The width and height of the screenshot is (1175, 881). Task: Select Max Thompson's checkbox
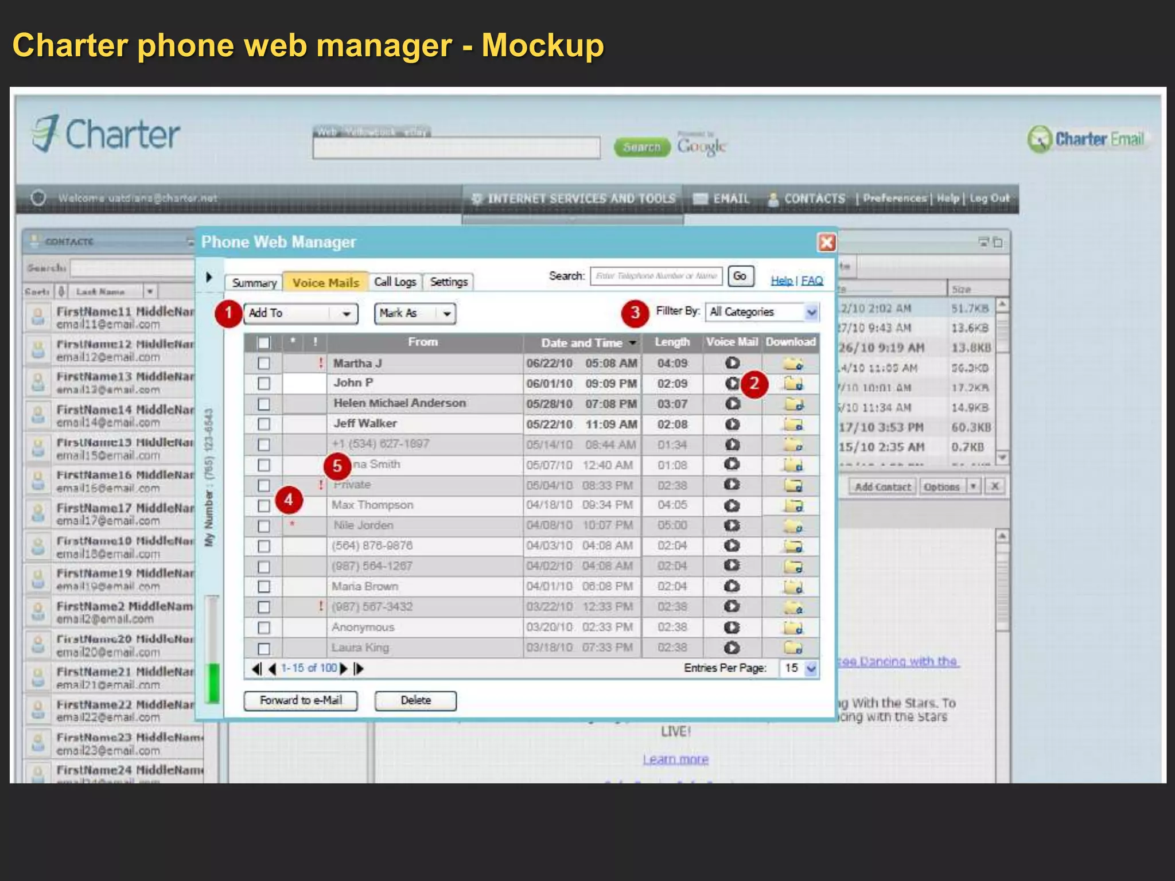click(x=263, y=505)
